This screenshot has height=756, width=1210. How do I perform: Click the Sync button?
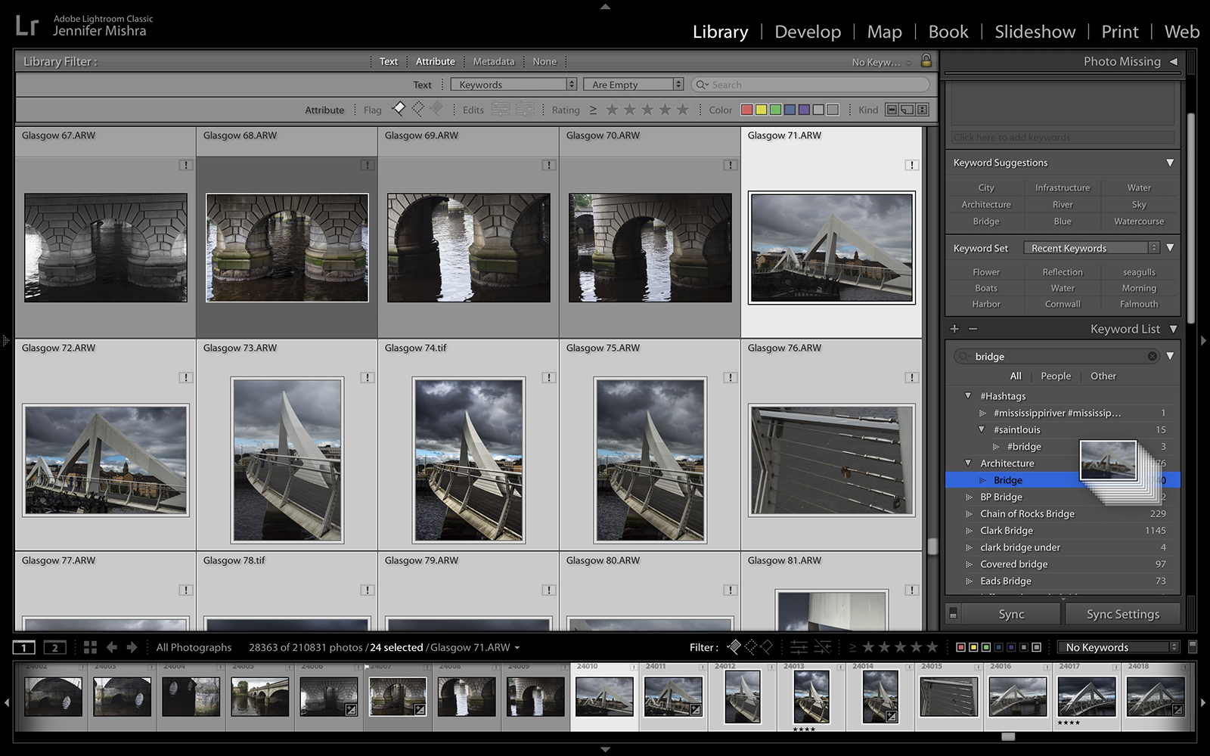1011,614
